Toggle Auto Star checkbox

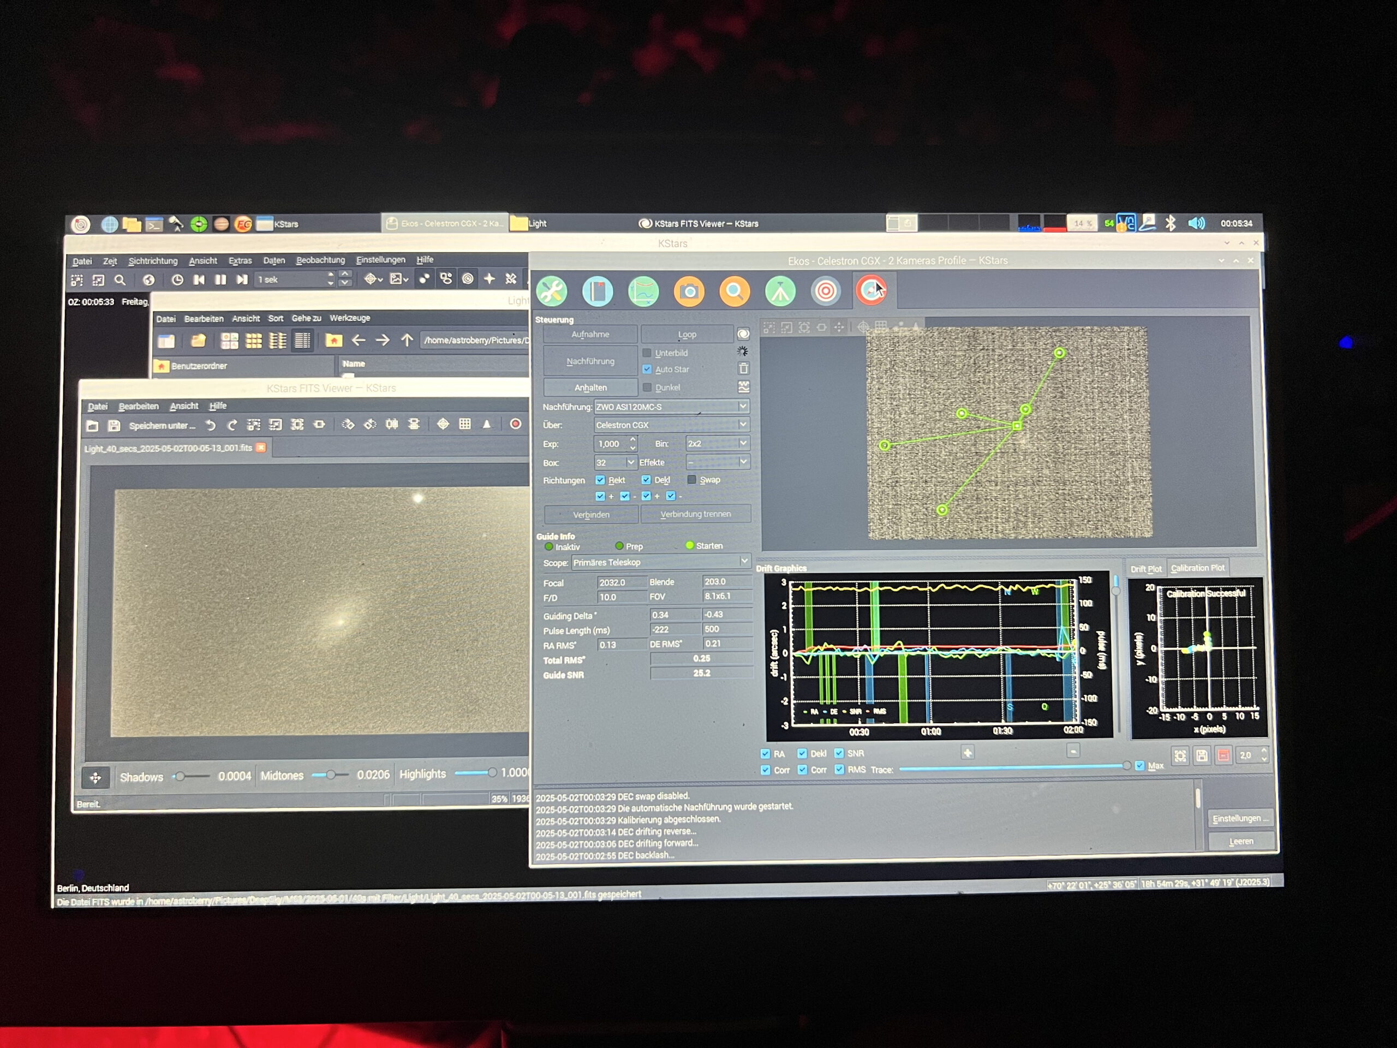pyautogui.click(x=647, y=369)
